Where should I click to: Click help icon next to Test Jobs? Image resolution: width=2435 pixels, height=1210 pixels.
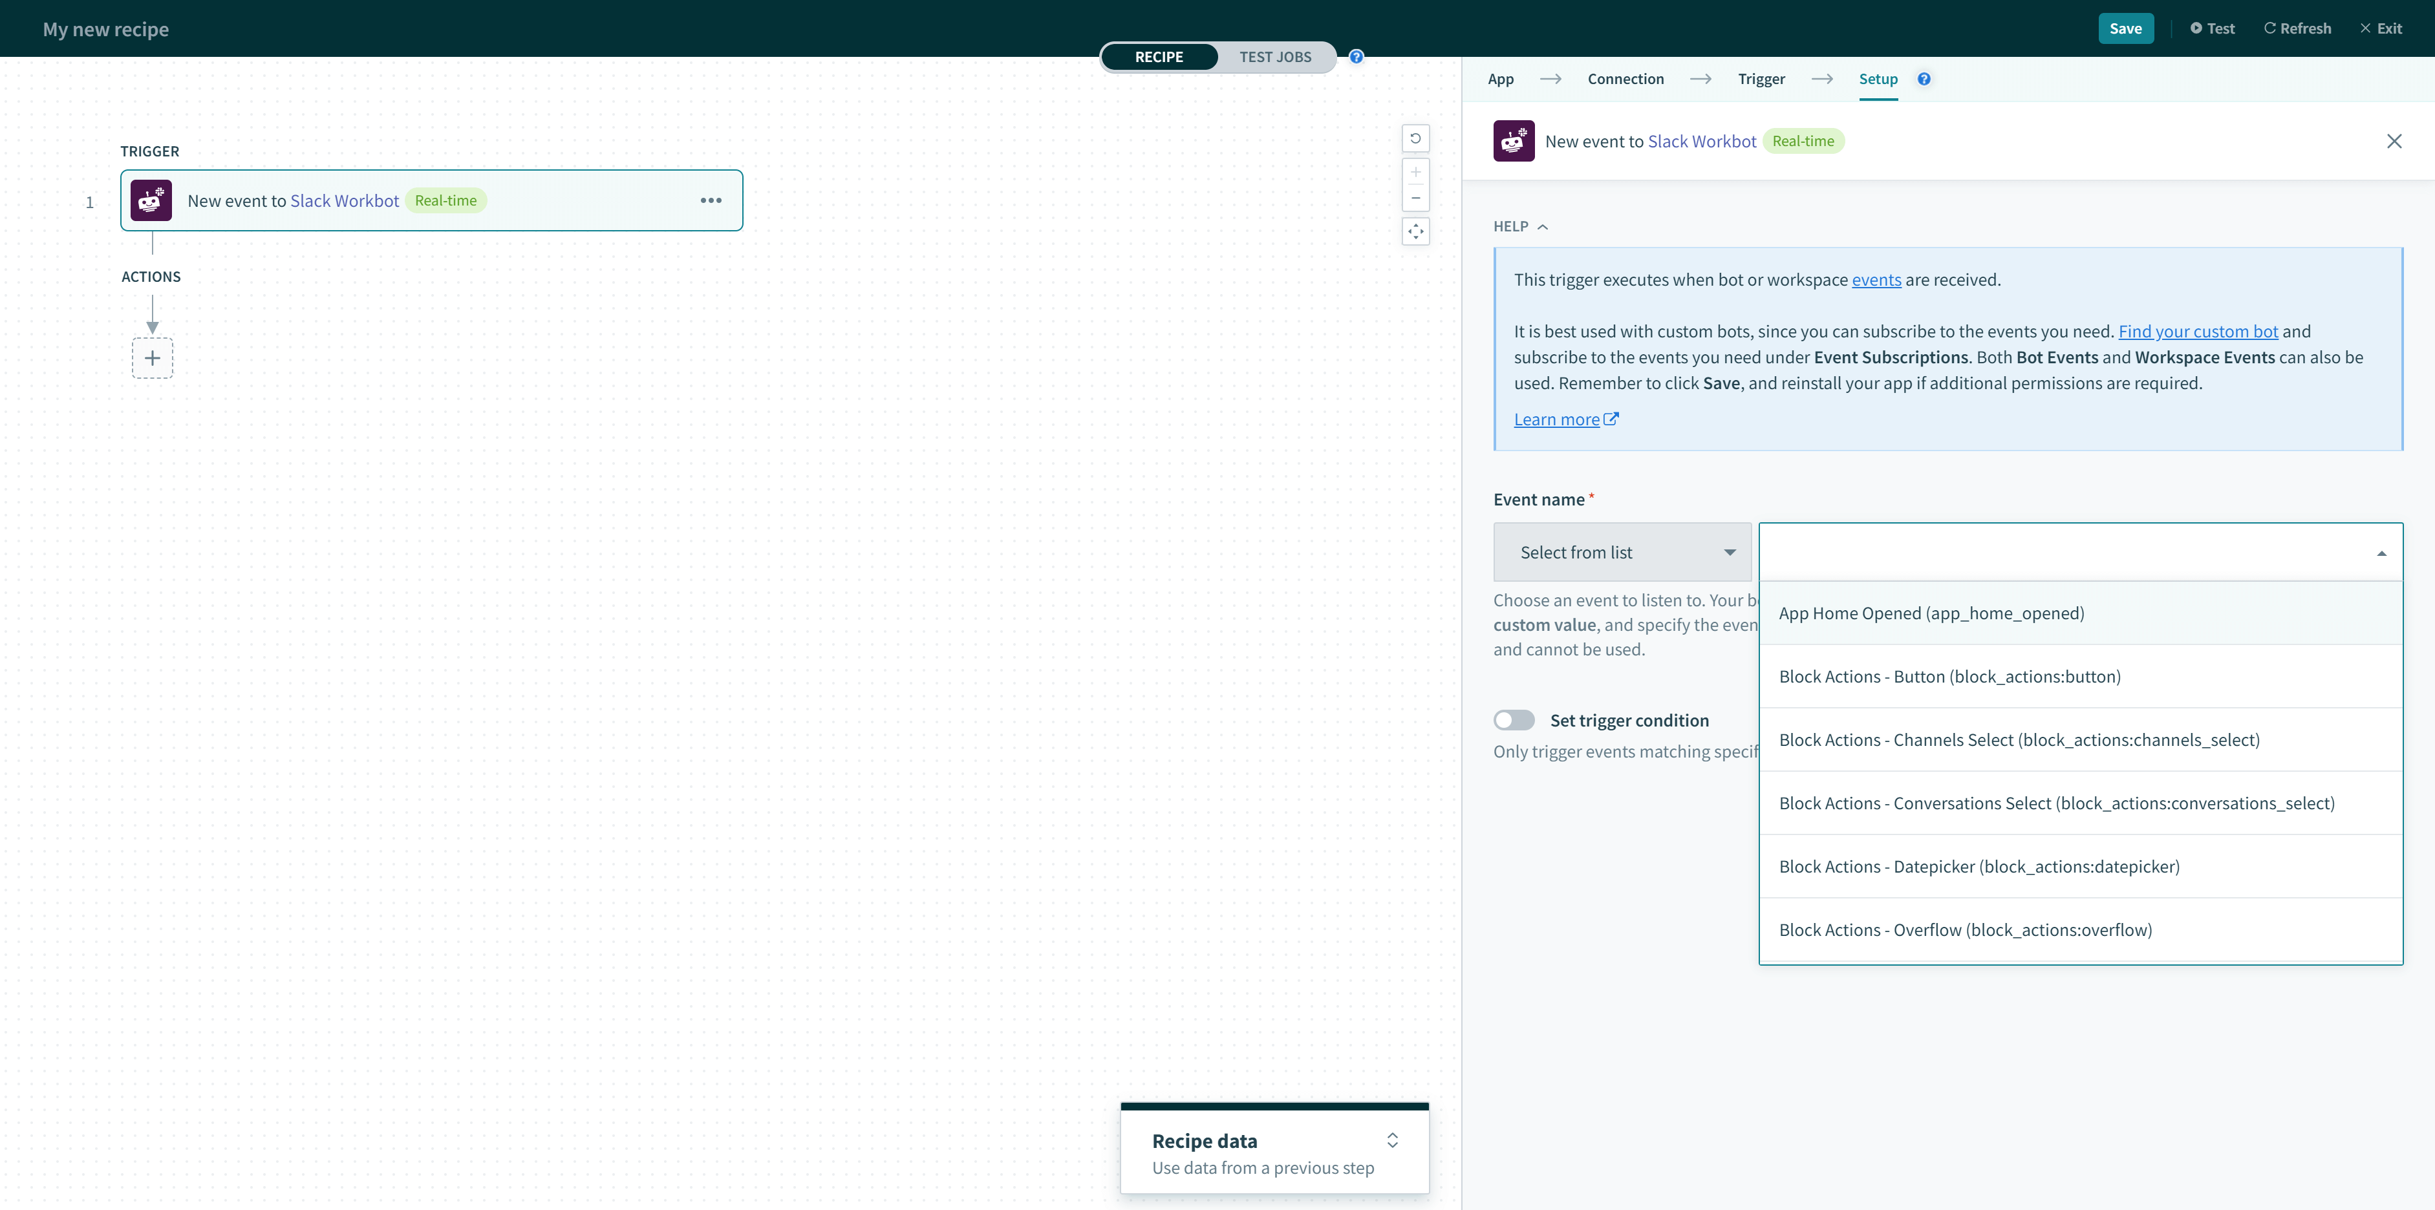pos(1357,57)
